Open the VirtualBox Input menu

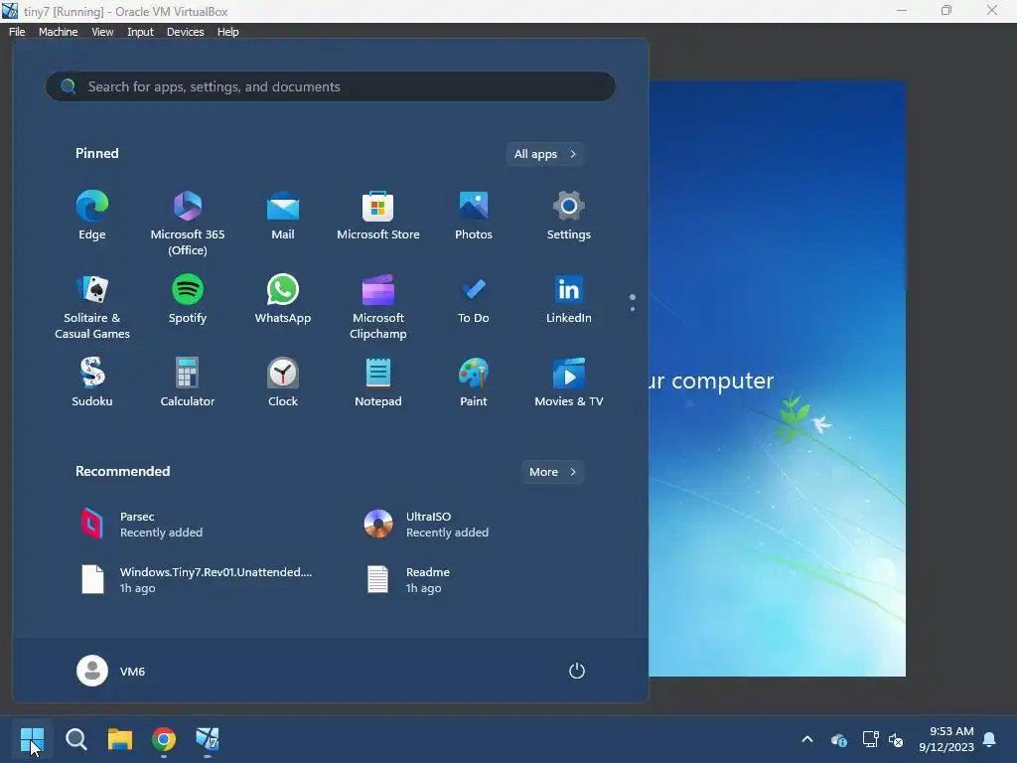coord(140,32)
